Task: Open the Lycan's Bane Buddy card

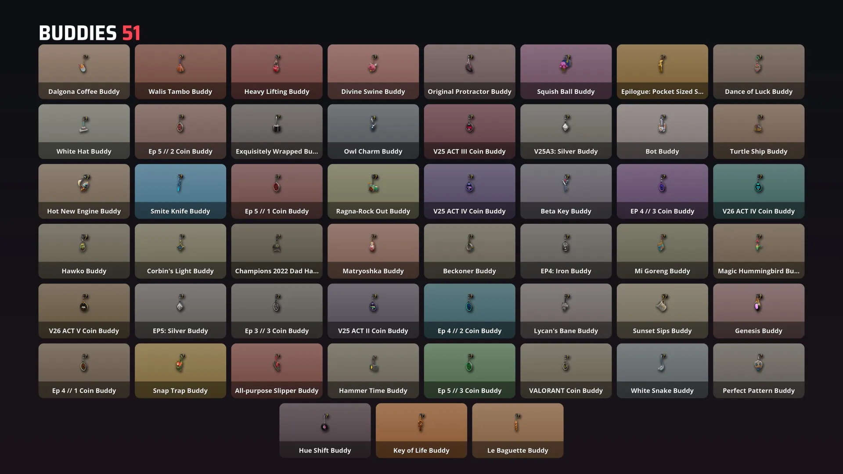Action: tap(566, 311)
